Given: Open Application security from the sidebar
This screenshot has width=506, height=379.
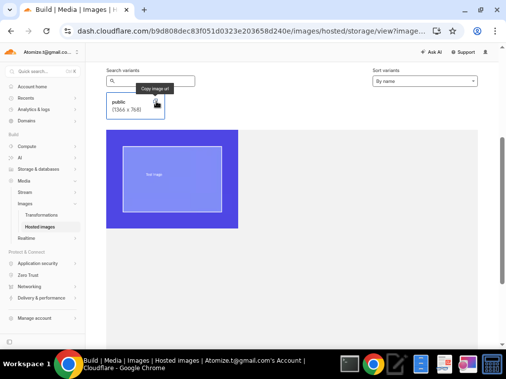Looking at the screenshot, I should click(x=11, y=263).
